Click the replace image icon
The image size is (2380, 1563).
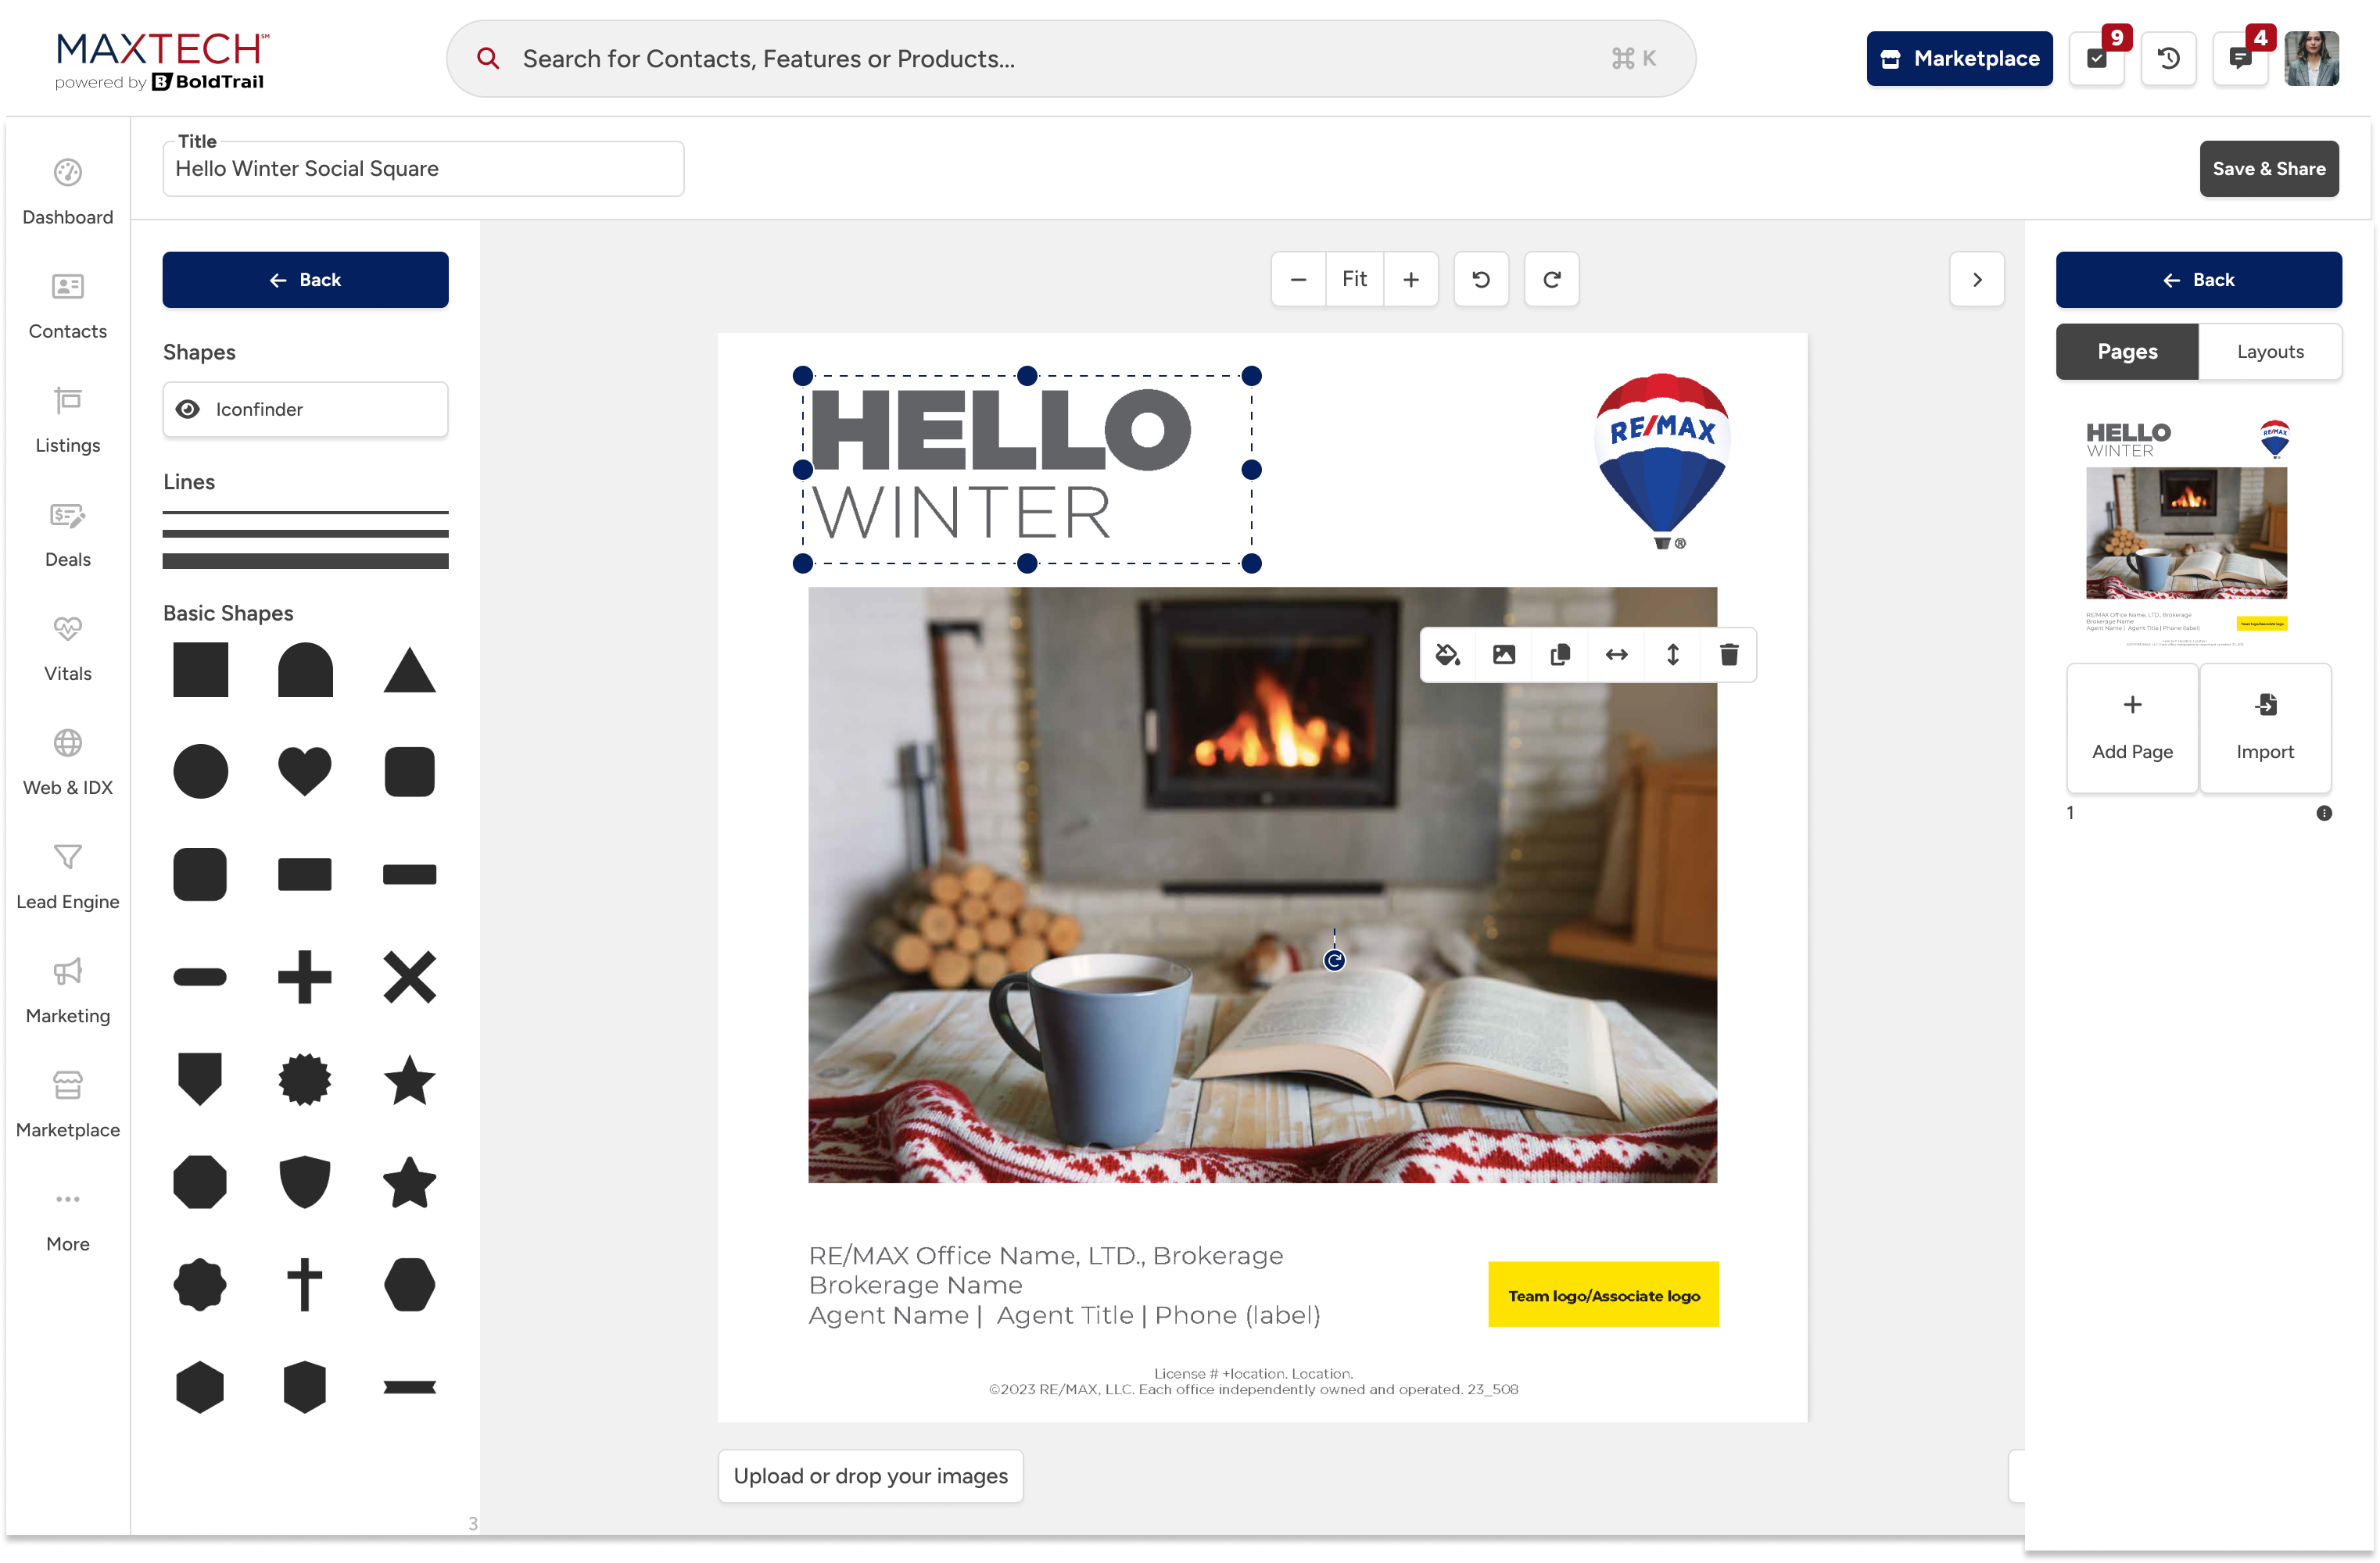1503,655
